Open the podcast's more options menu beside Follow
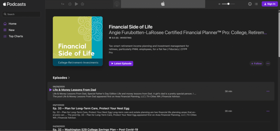The image size is (280, 131). (268, 63)
